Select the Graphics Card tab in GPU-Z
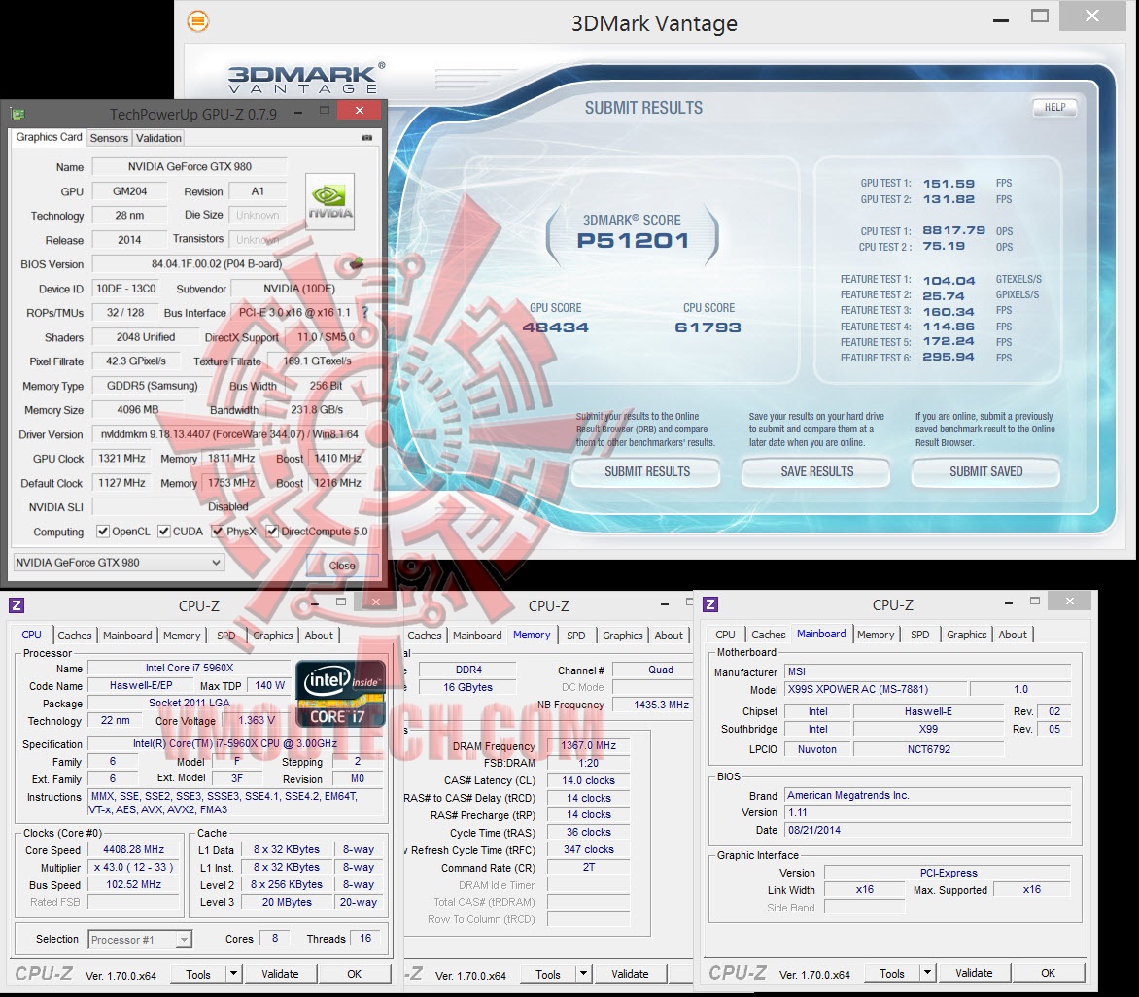This screenshot has width=1139, height=997. click(x=50, y=137)
